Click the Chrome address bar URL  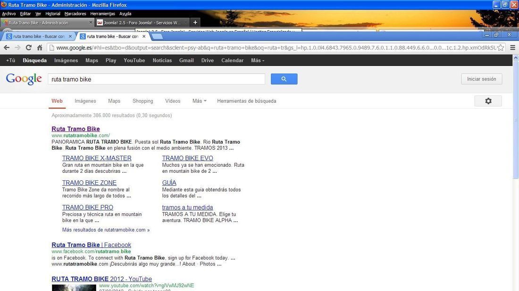pyautogui.click(x=276, y=48)
